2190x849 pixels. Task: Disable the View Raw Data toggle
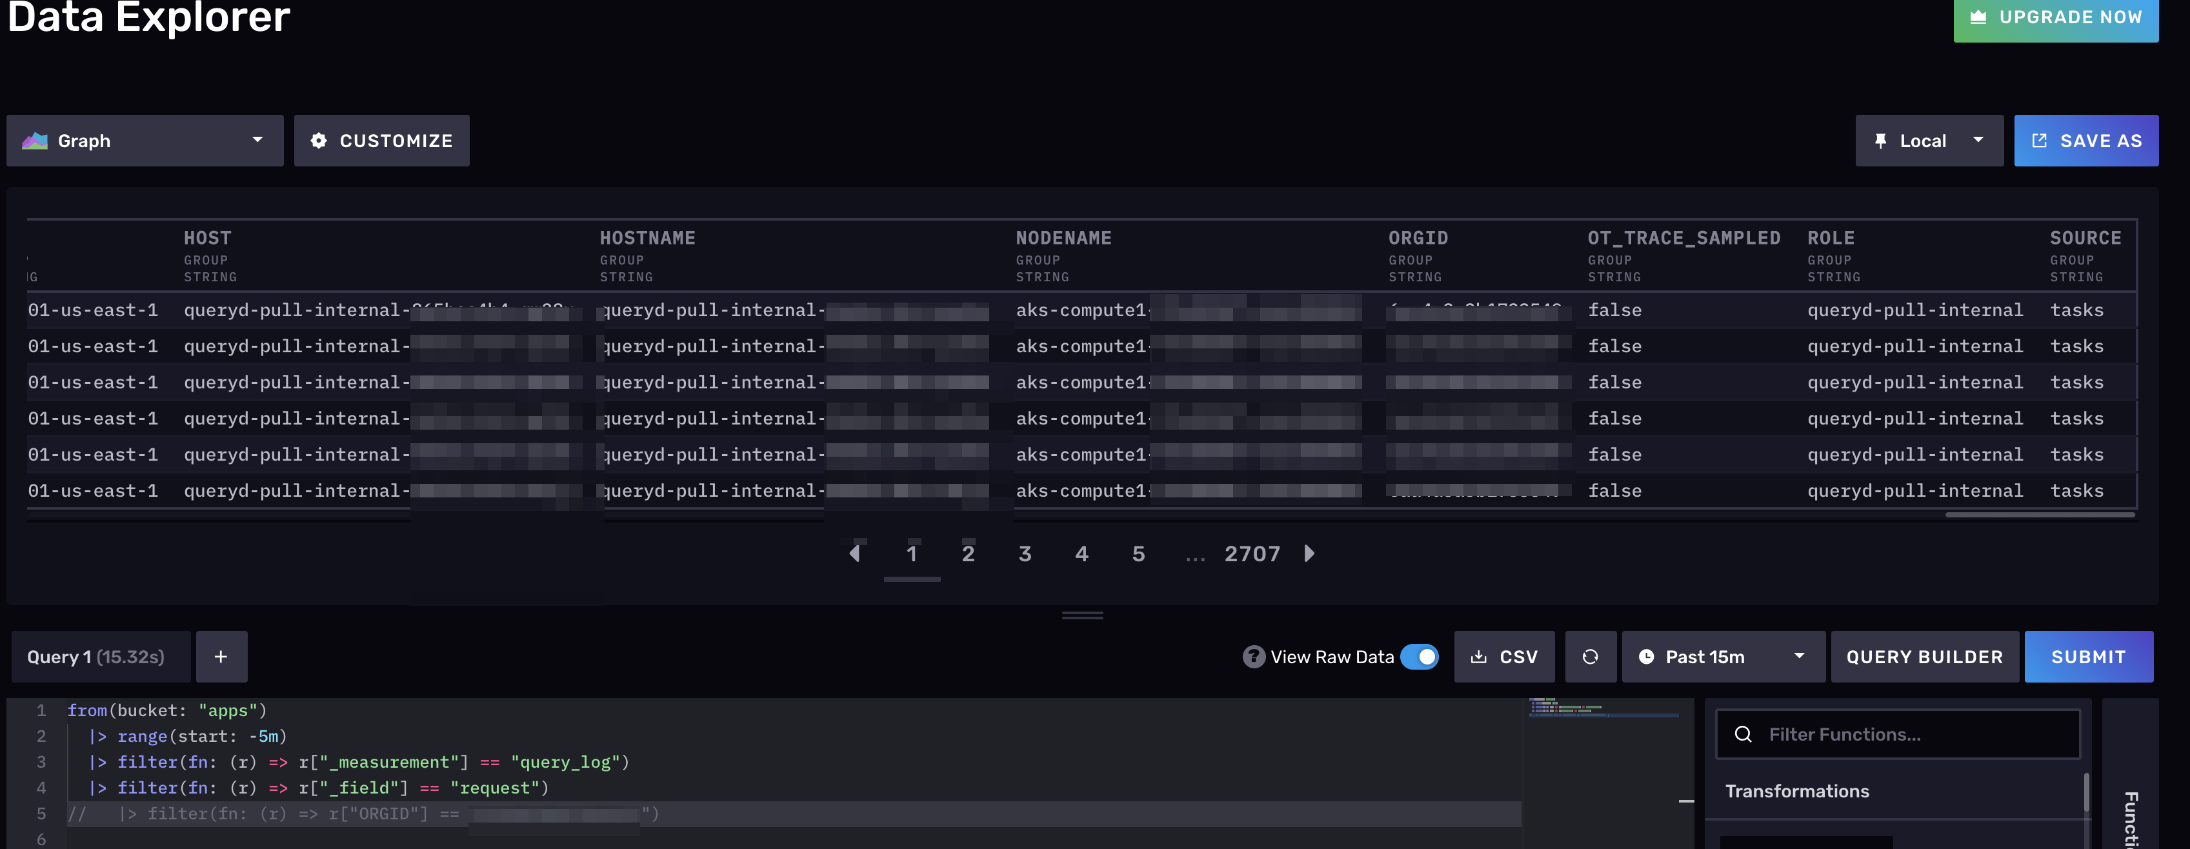tap(1419, 656)
